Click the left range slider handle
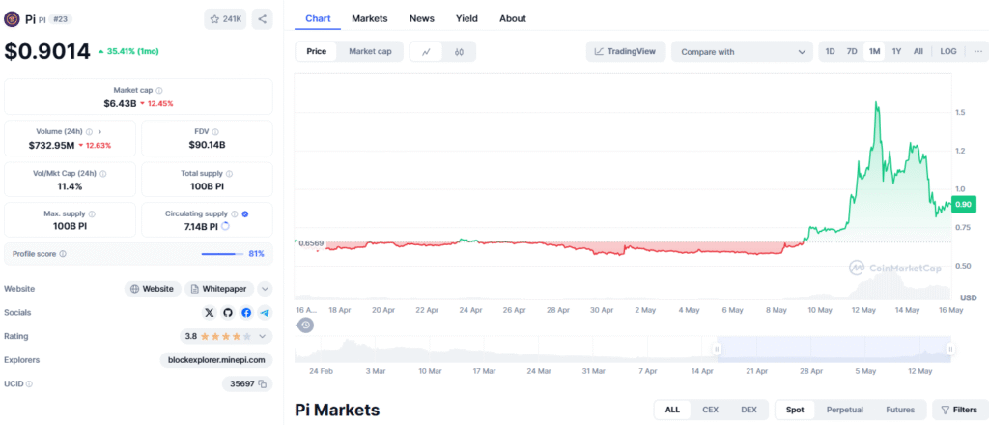The width and height of the screenshot is (989, 425). [x=717, y=349]
